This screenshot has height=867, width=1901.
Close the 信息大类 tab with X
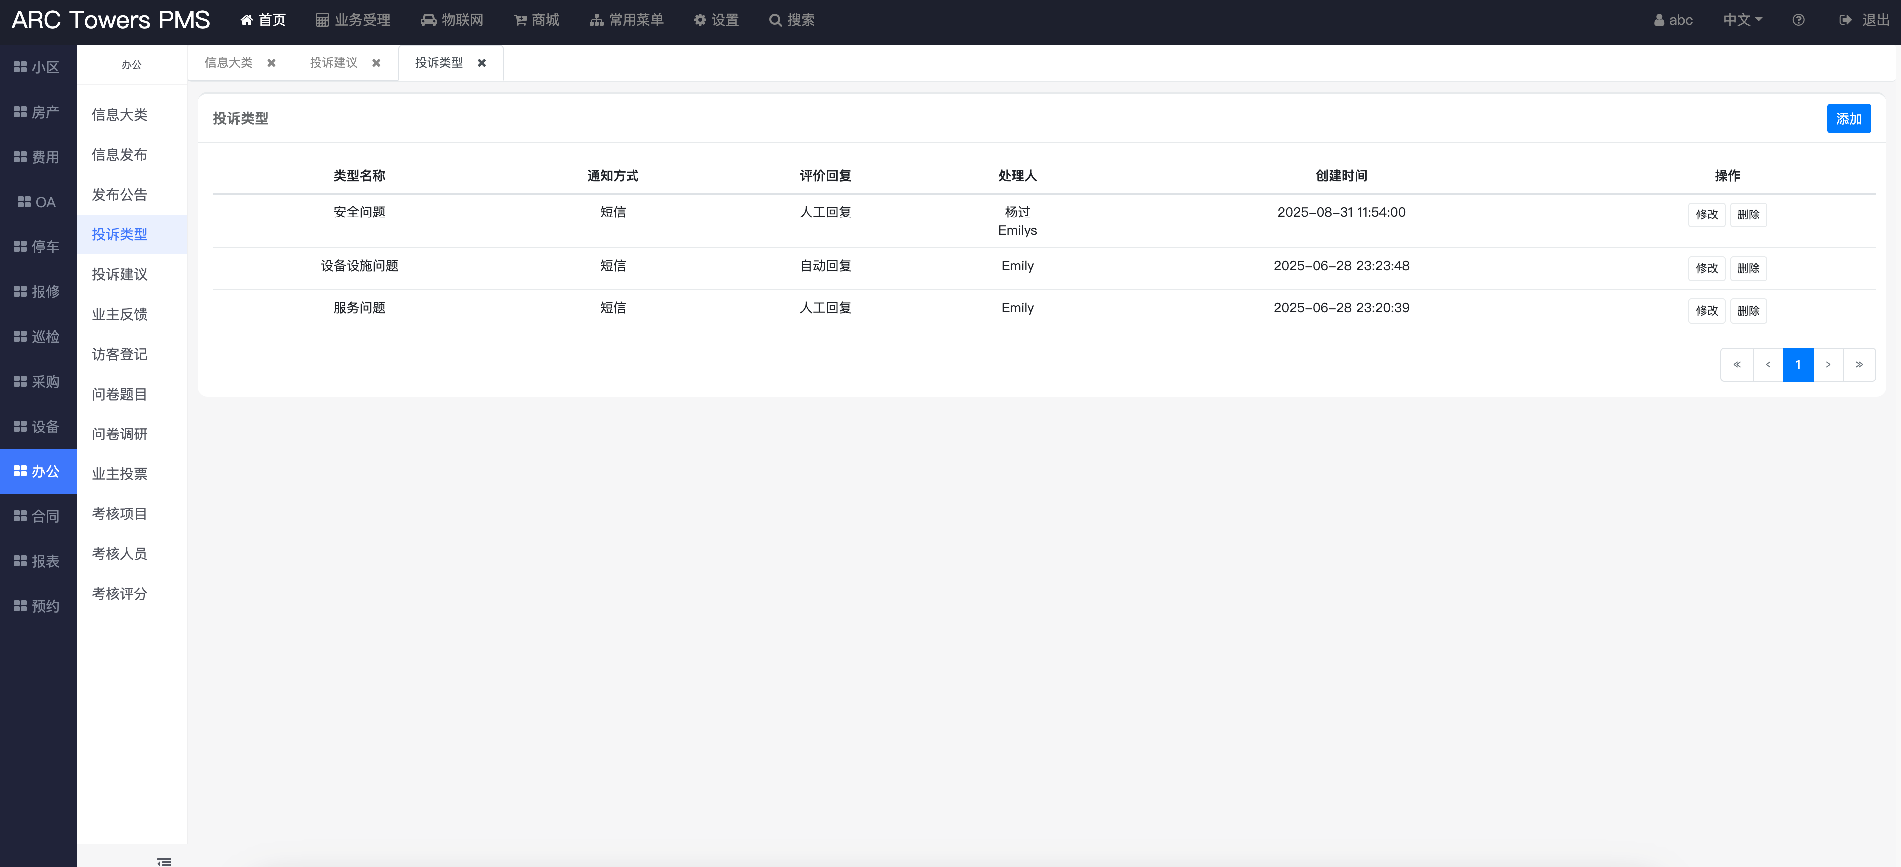pyautogui.click(x=272, y=63)
